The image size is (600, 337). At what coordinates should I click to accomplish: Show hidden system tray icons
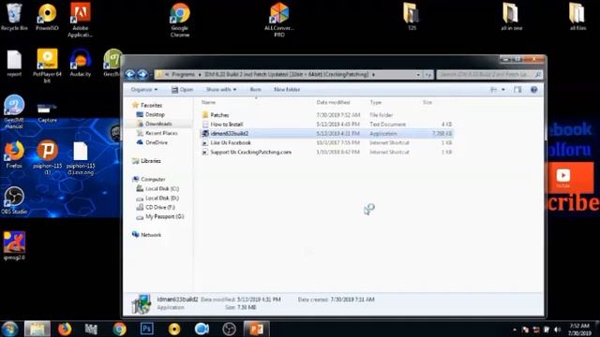click(515, 330)
